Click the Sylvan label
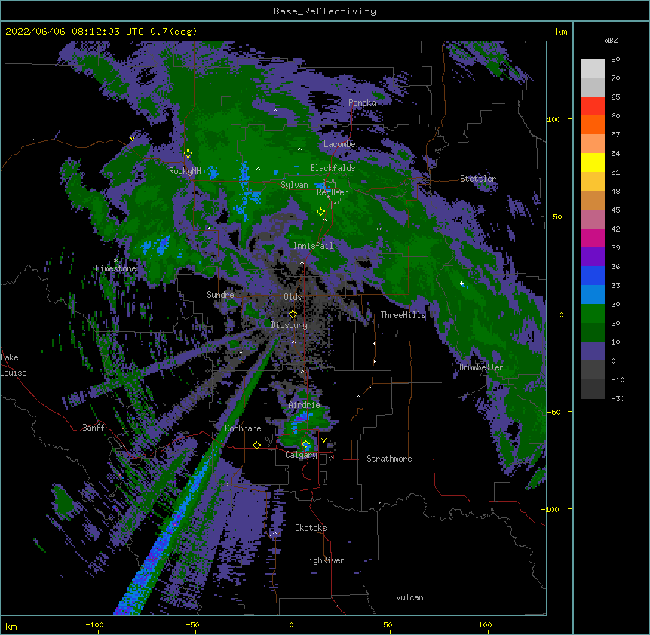Image resolution: width=650 pixels, height=635 pixels. (x=294, y=185)
